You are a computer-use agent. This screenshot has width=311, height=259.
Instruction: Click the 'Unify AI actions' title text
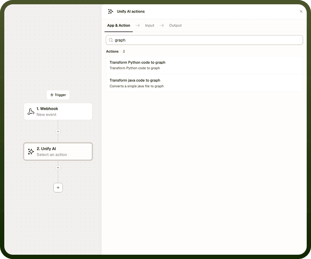point(131,11)
